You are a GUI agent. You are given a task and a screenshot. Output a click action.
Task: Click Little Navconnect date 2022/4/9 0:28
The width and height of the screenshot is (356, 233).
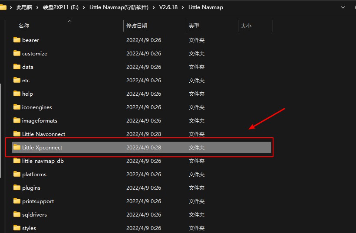pyautogui.click(x=144, y=134)
